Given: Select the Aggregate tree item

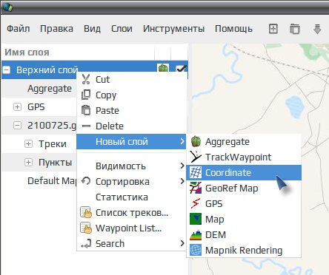Looking at the screenshot, I should 50,89.
